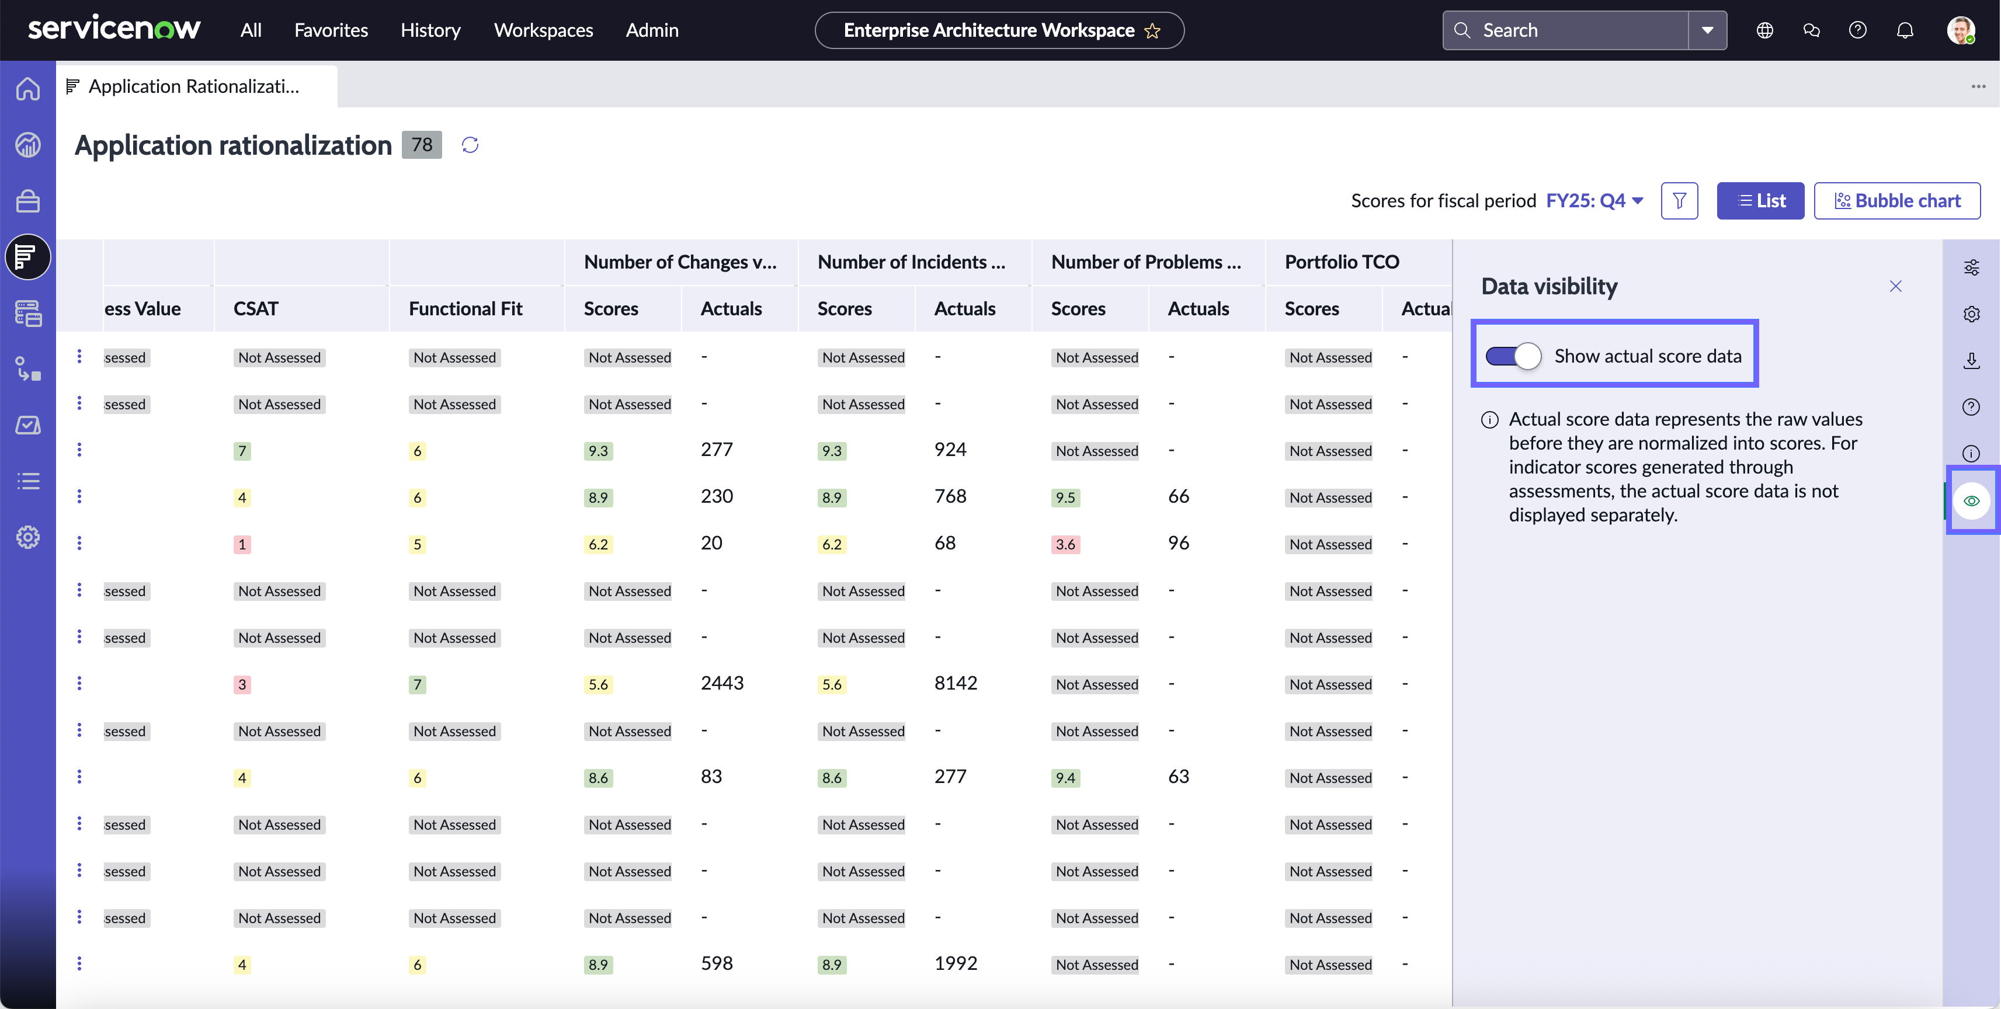Open the globe language selector icon
This screenshot has height=1009, width=2001.
1765,30
